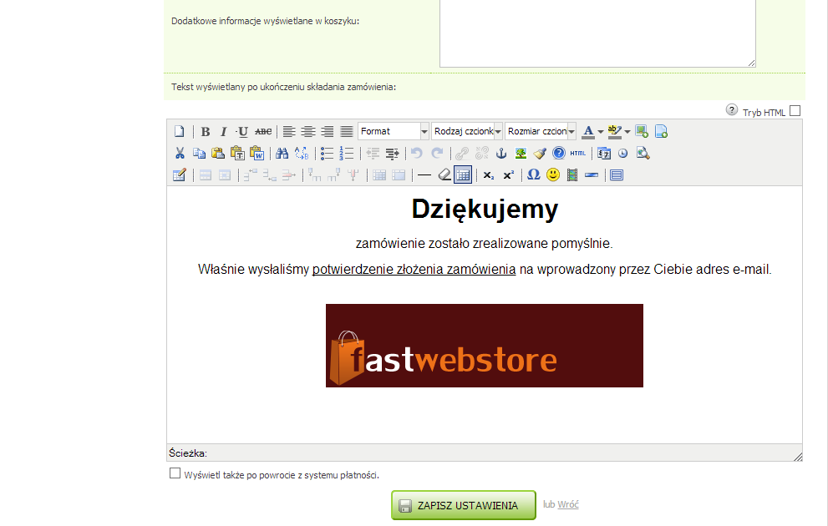This screenshot has width=828, height=526.
Task: Insert a bulleted list
Action: (x=327, y=153)
